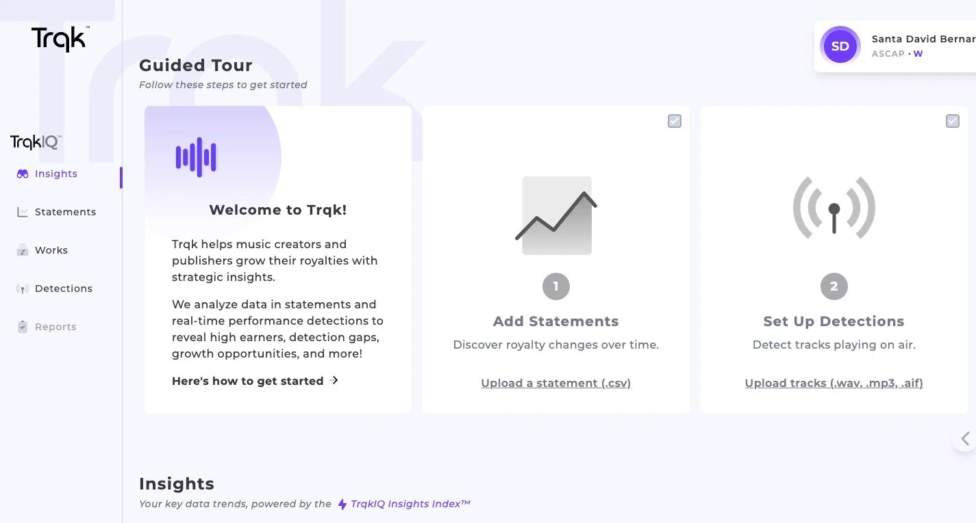This screenshot has height=523, width=976.
Task: Click the Statements chart icon in sidebar
Action: pos(23,212)
